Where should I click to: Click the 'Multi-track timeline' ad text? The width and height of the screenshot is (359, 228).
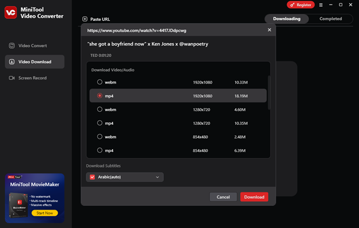(44, 201)
